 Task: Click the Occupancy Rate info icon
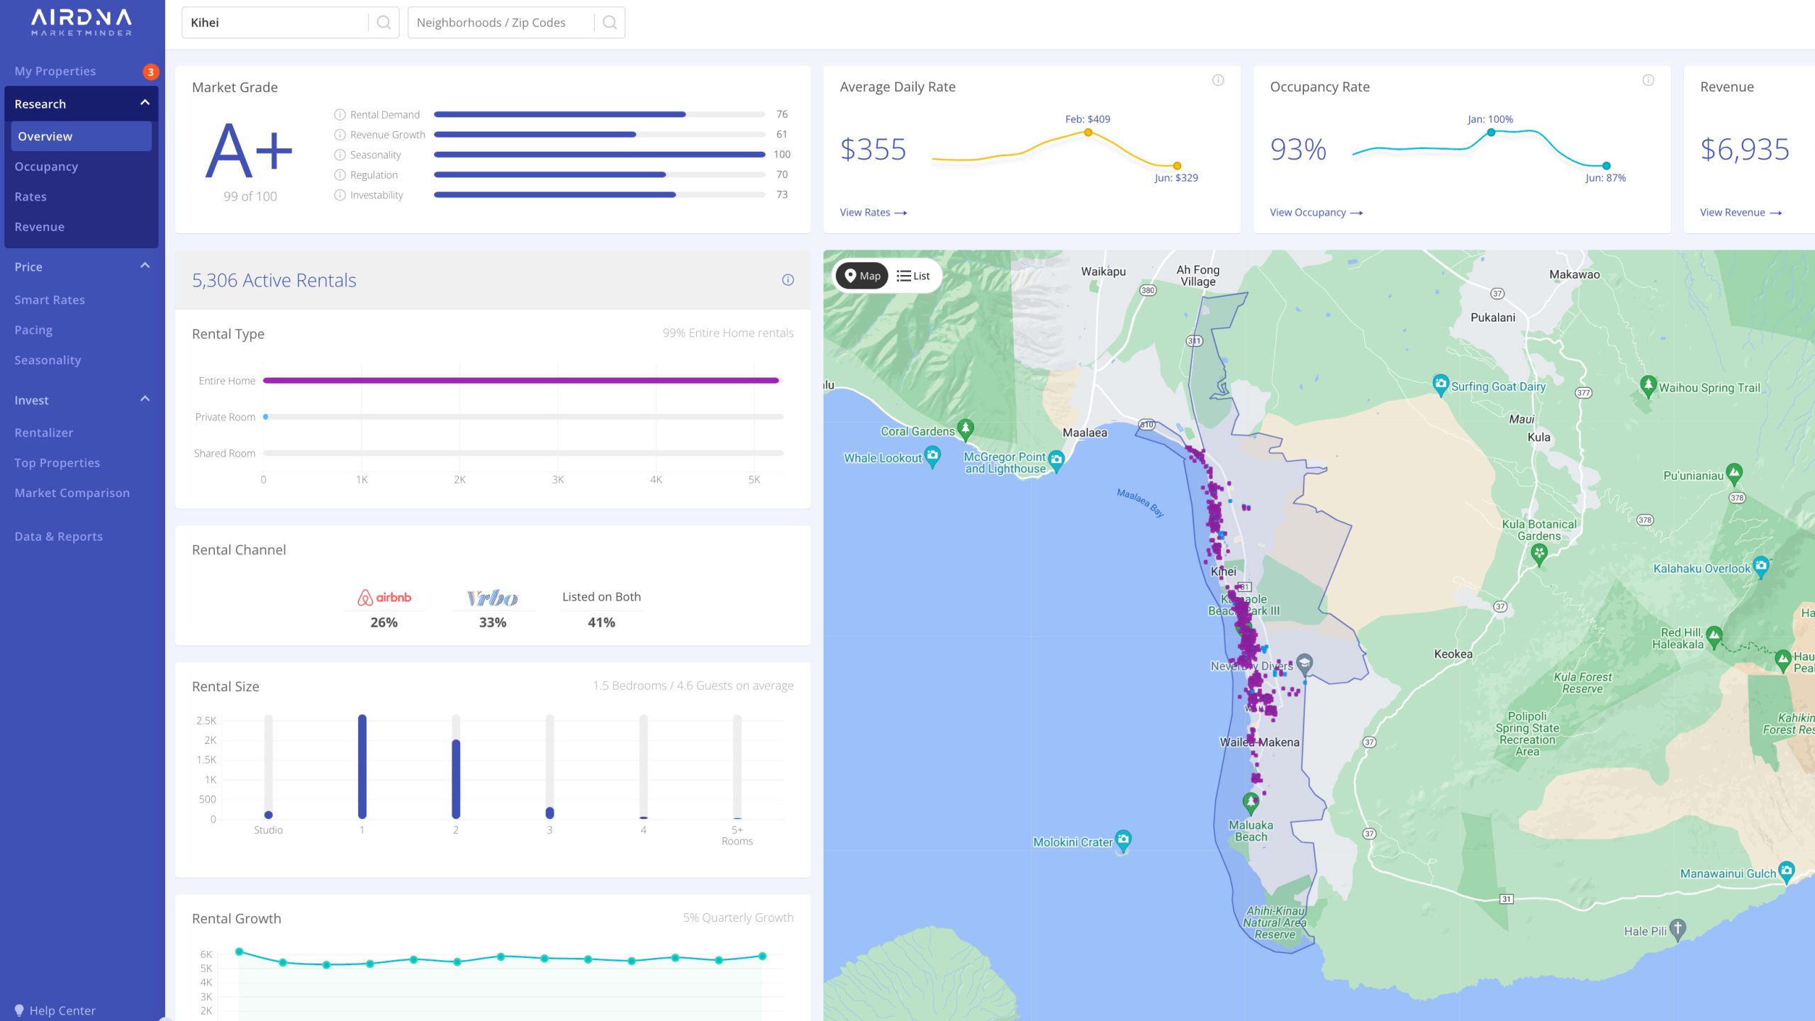coord(1648,80)
